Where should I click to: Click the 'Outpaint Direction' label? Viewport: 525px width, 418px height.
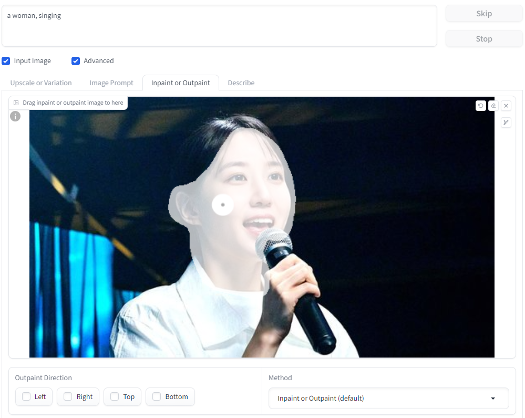(43, 378)
